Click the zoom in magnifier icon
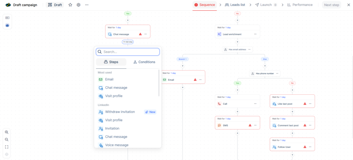The image size is (353, 160). (7, 132)
